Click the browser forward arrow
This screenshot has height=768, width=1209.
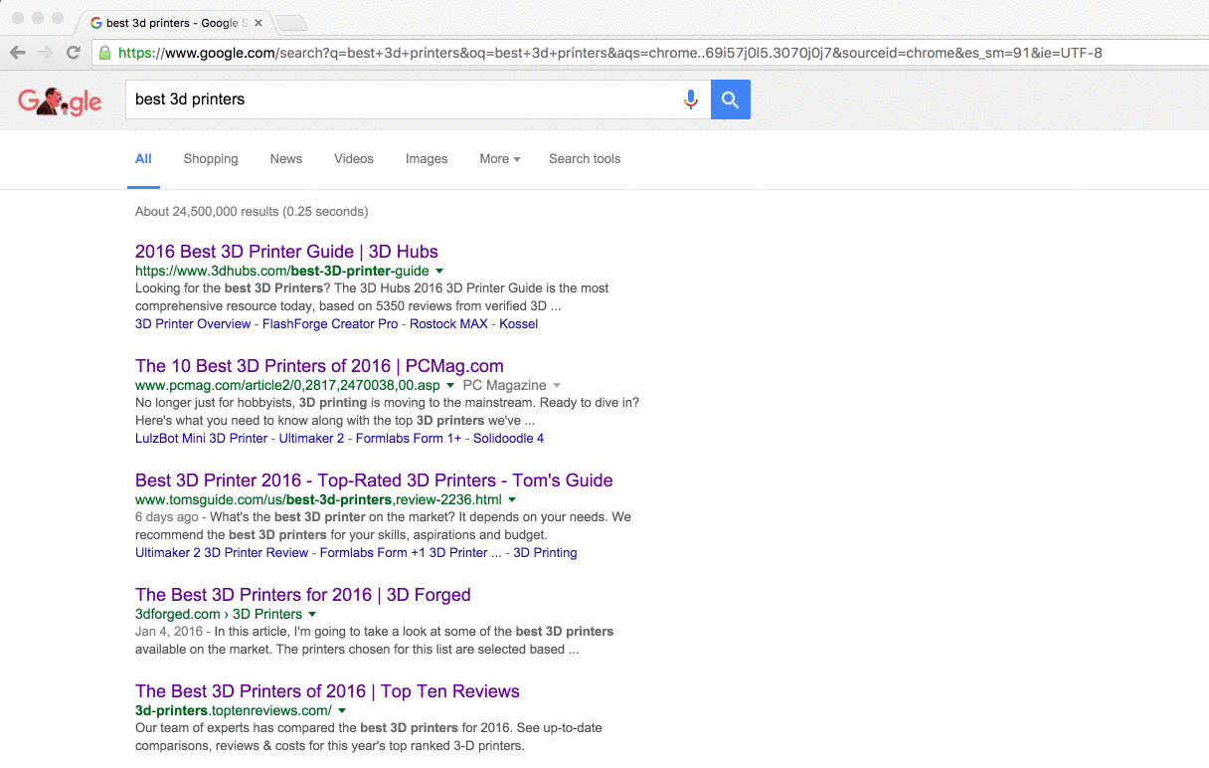[x=45, y=53]
